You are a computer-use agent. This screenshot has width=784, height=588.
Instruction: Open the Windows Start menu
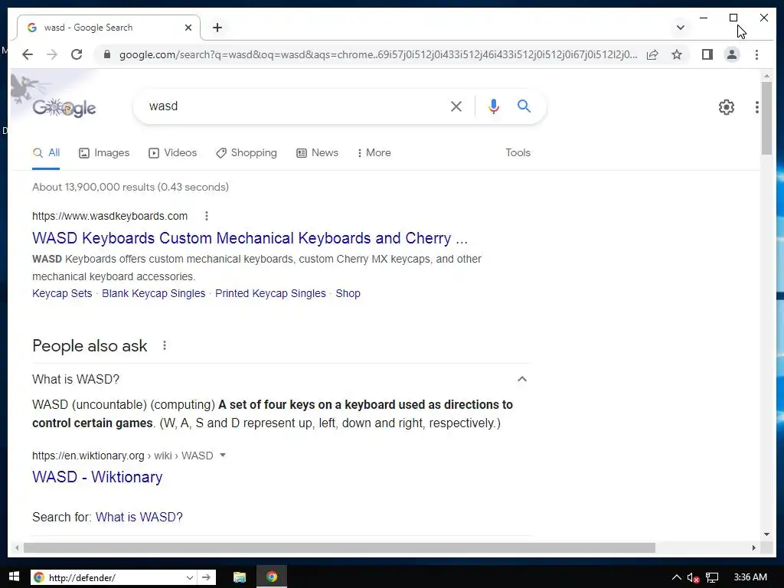point(14,577)
